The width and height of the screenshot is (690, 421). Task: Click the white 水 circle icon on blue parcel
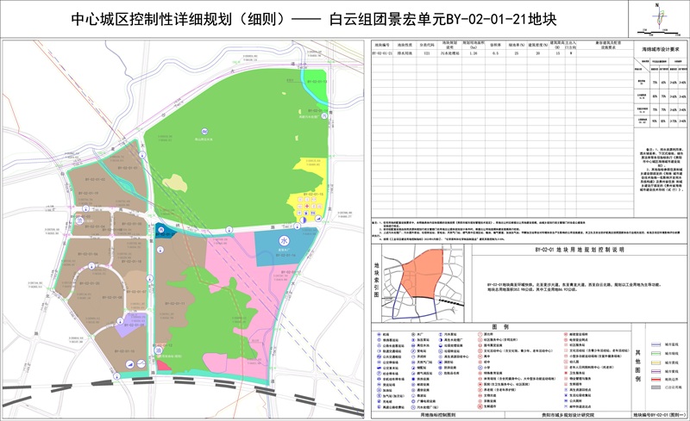[284, 241]
